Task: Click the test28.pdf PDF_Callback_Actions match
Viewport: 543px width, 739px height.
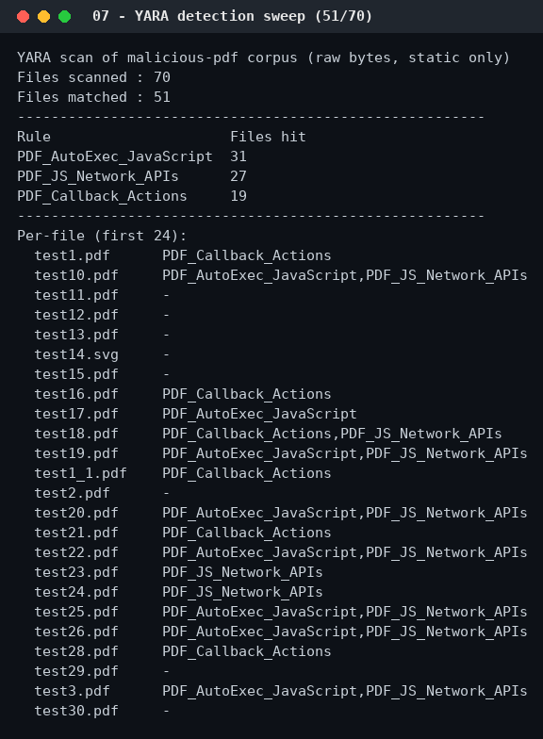Action: tap(247, 651)
